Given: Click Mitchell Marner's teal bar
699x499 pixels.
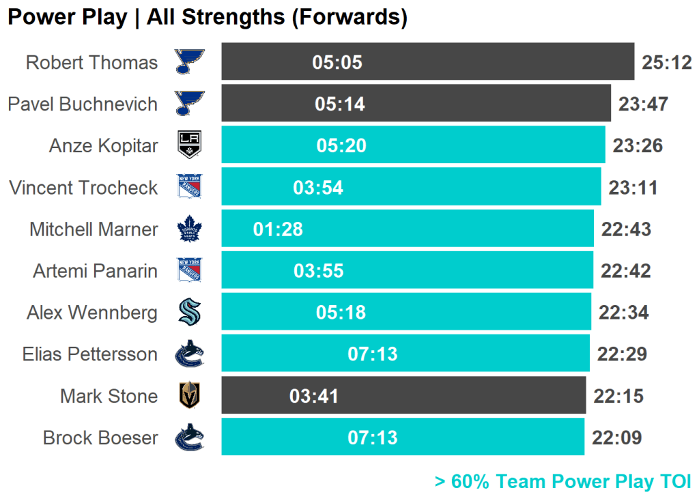Looking at the screenshot, I should [444, 229].
